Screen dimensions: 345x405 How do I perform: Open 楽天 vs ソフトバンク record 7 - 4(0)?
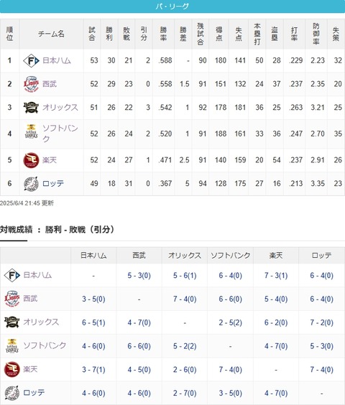[x=231, y=370]
